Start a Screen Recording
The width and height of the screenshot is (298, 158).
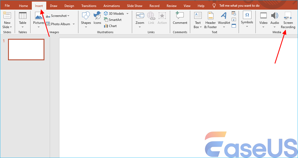coord(288,20)
